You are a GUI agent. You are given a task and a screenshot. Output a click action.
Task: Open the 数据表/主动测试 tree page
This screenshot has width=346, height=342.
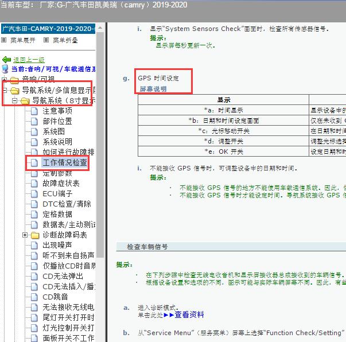(69, 224)
